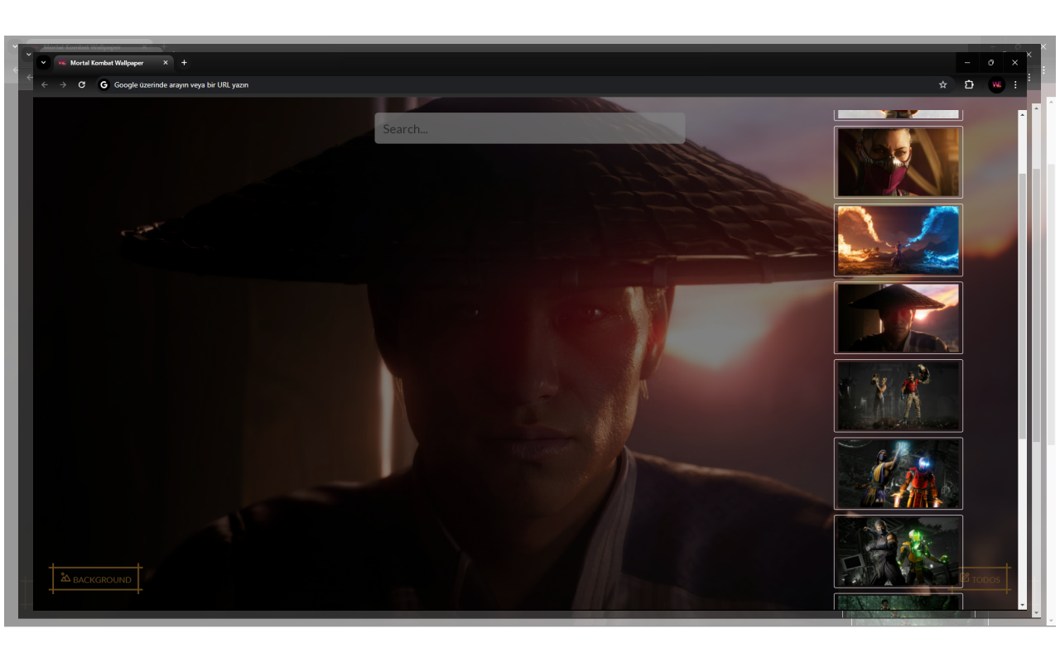Open the WE profile avatar
The height and width of the screenshot is (662, 1060).
tap(997, 84)
